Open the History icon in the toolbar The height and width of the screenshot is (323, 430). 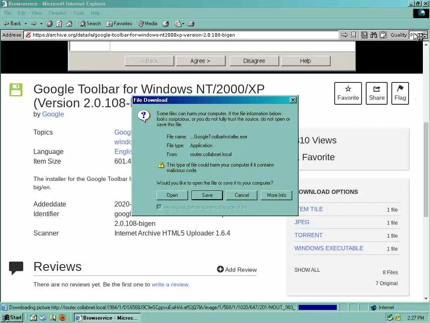(165, 24)
